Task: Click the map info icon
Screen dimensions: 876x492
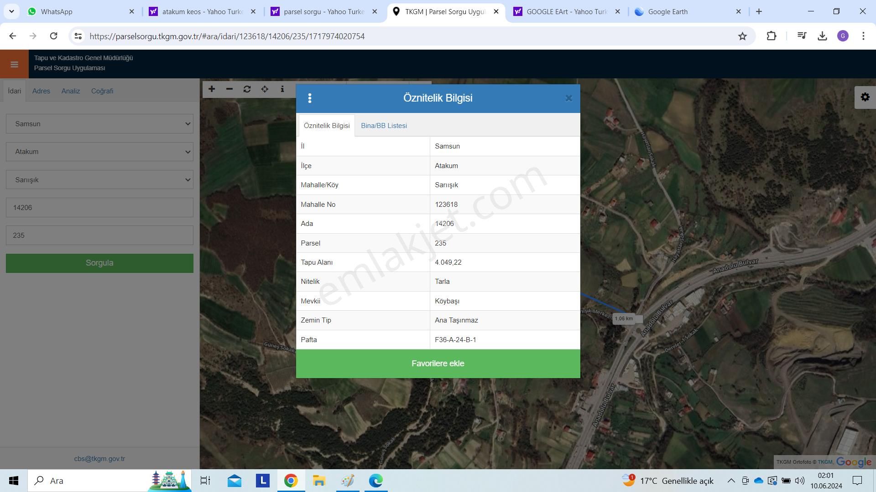Action: [282, 89]
